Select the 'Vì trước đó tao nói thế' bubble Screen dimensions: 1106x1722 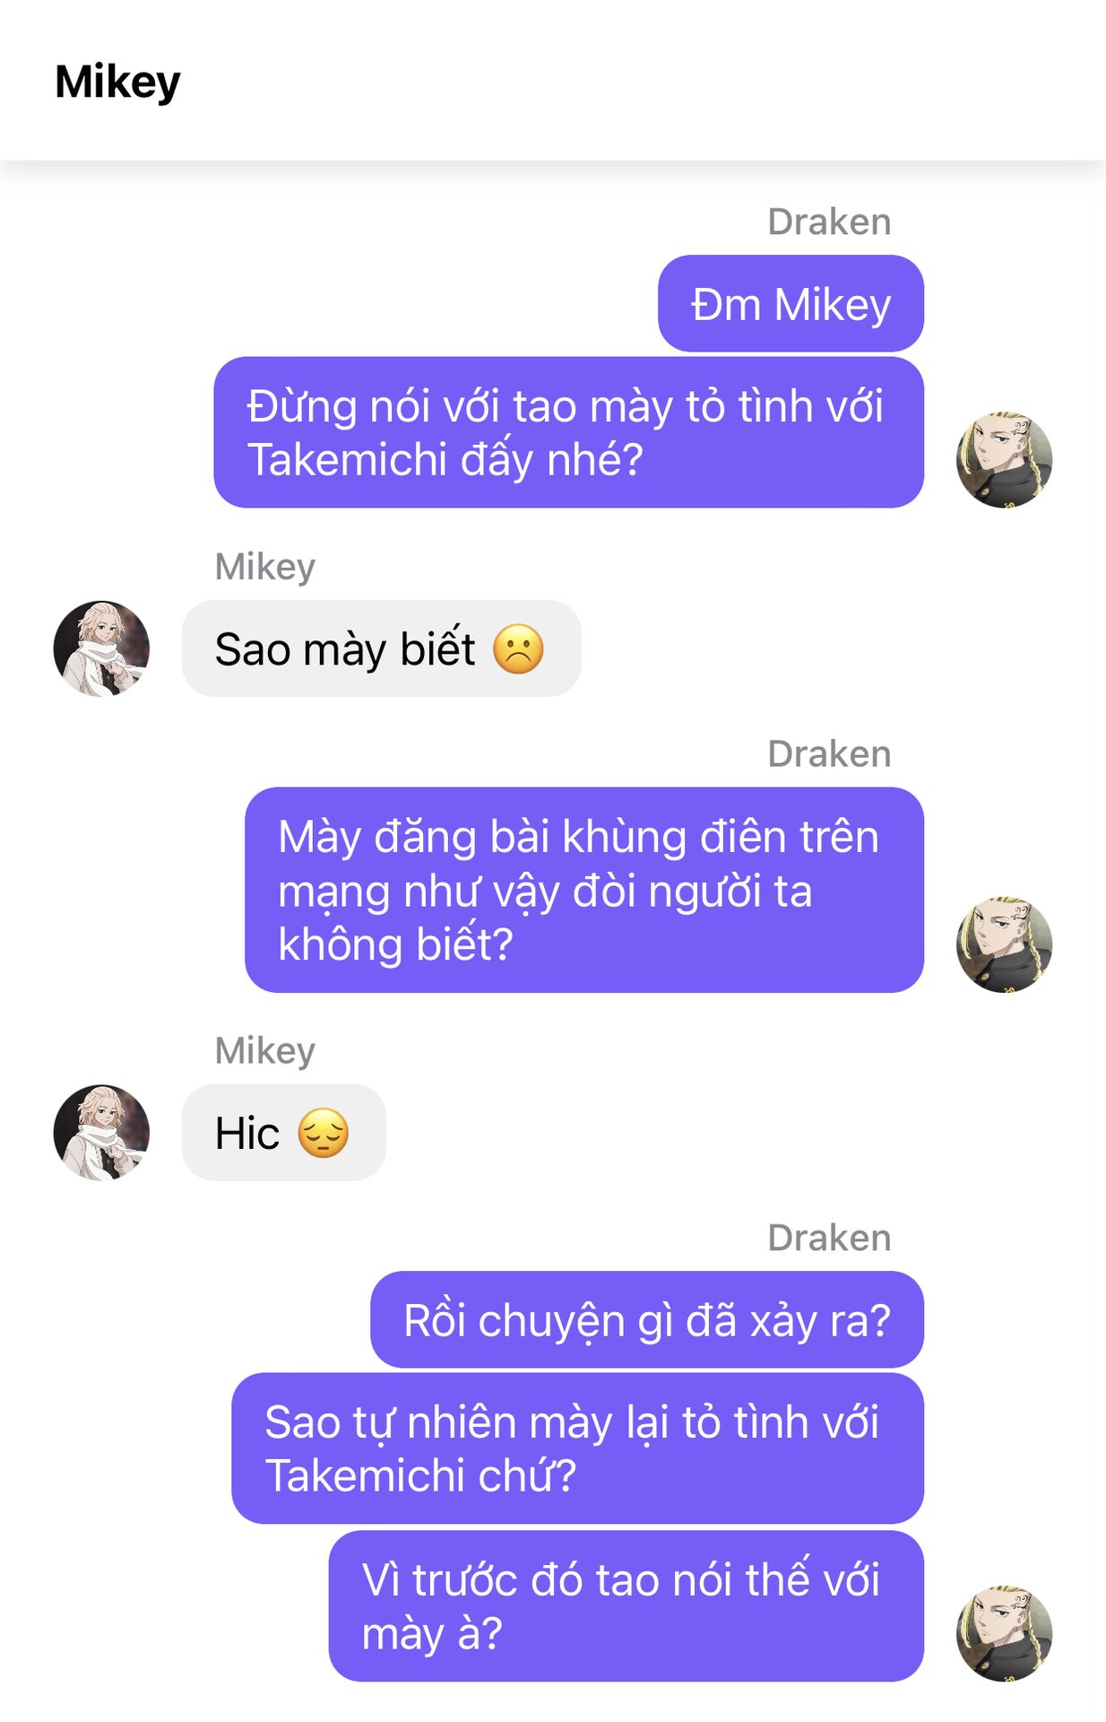(x=626, y=1605)
